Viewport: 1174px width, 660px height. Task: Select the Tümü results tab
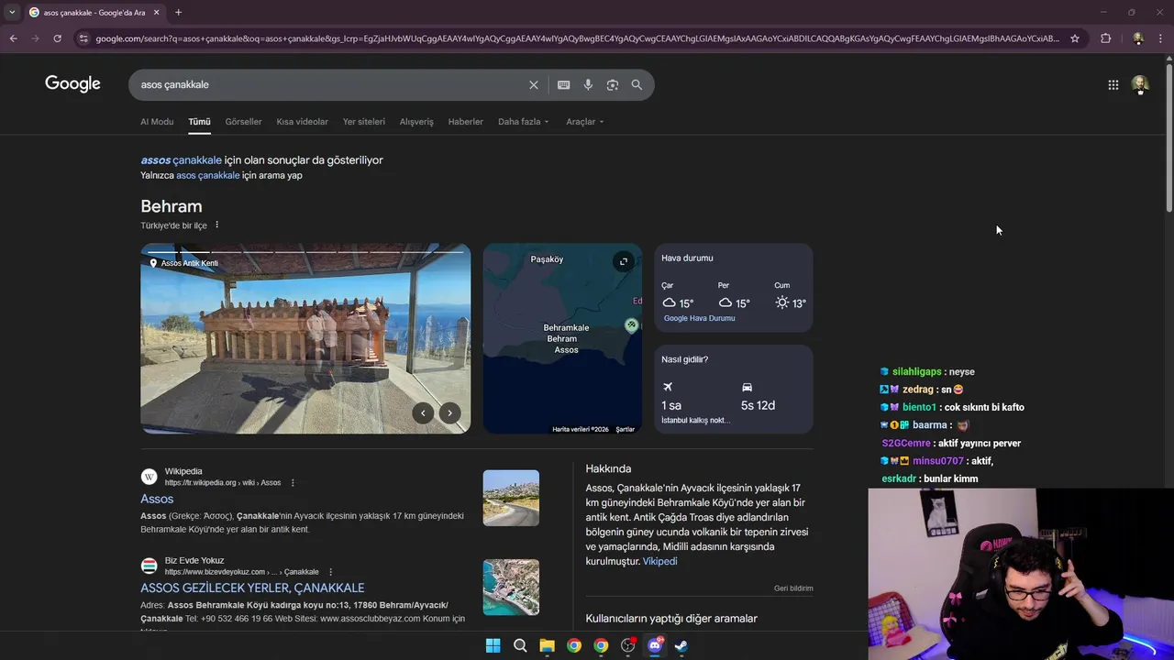(x=199, y=121)
